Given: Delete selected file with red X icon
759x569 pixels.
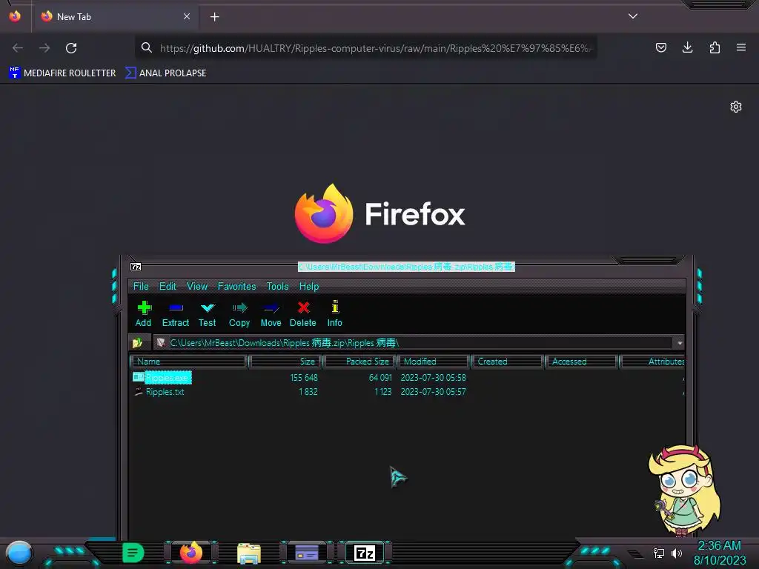Looking at the screenshot, I should point(303,313).
